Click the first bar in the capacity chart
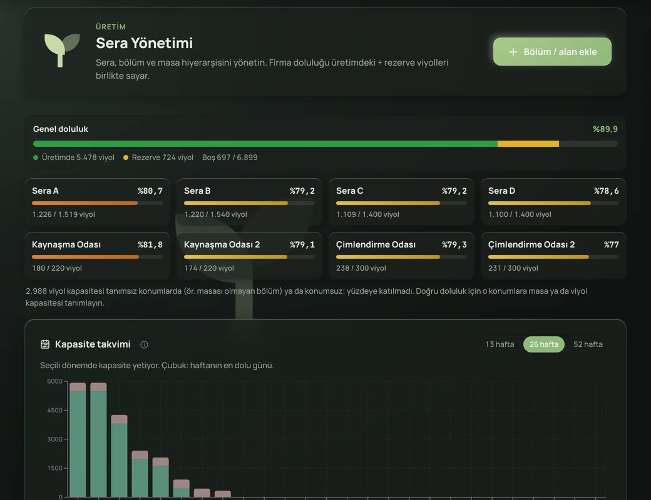 (78, 439)
